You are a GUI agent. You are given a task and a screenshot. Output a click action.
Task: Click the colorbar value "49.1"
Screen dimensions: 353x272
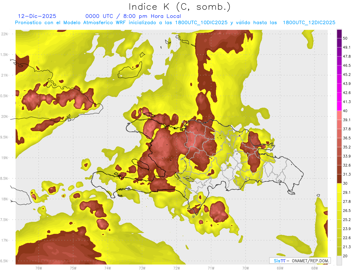[x=347, y=48]
